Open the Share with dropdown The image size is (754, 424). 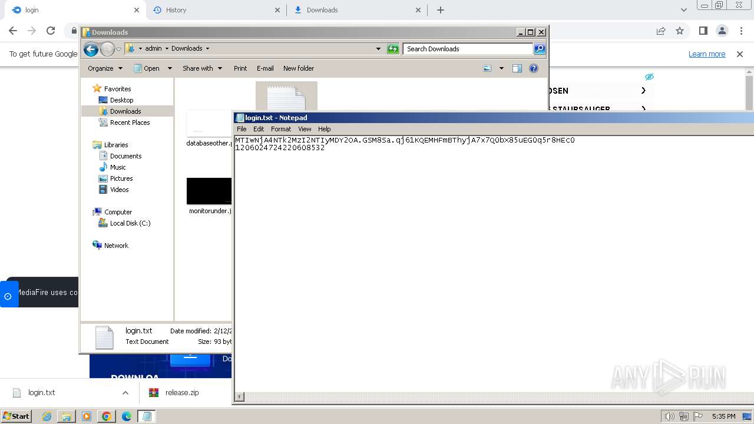coord(202,68)
